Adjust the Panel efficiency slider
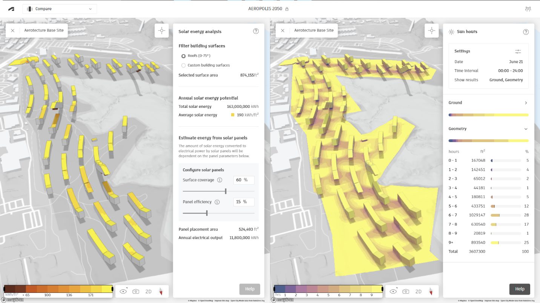 tap(207, 213)
